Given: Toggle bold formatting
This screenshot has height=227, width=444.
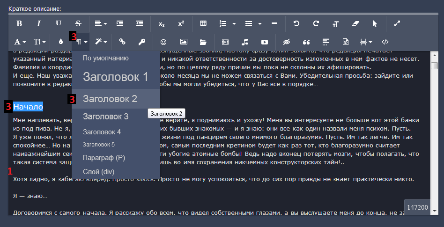Looking at the screenshot, I should [x=19, y=23].
